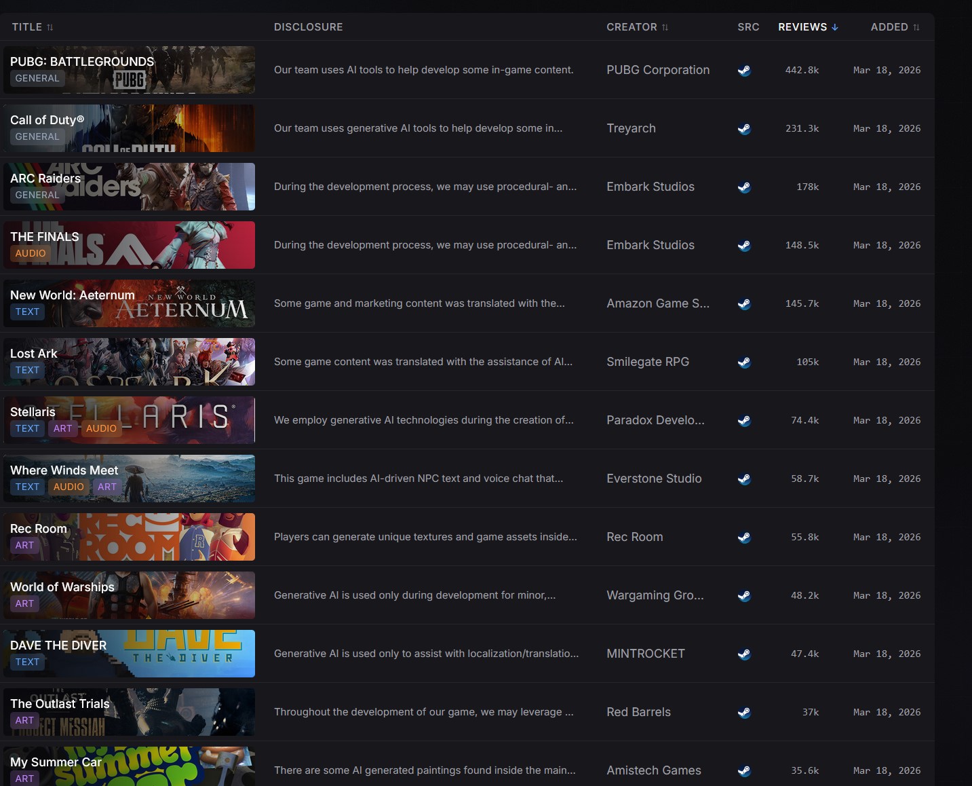Click creator Red Barrels
The width and height of the screenshot is (972, 786).
pyautogui.click(x=638, y=712)
